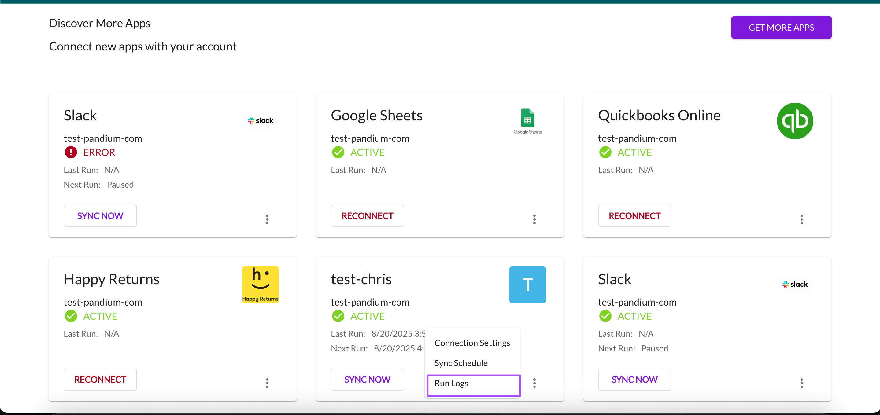Click RECONNECT on the Google Sheets card
880x415 pixels.
367,216
